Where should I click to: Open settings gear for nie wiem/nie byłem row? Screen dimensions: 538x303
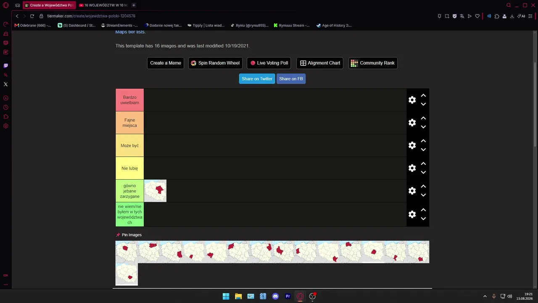pyautogui.click(x=412, y=214)
